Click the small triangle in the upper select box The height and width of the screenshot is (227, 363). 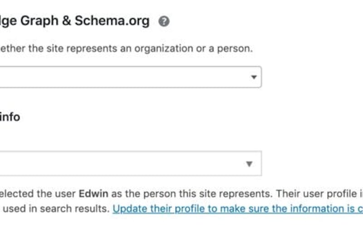254,77
